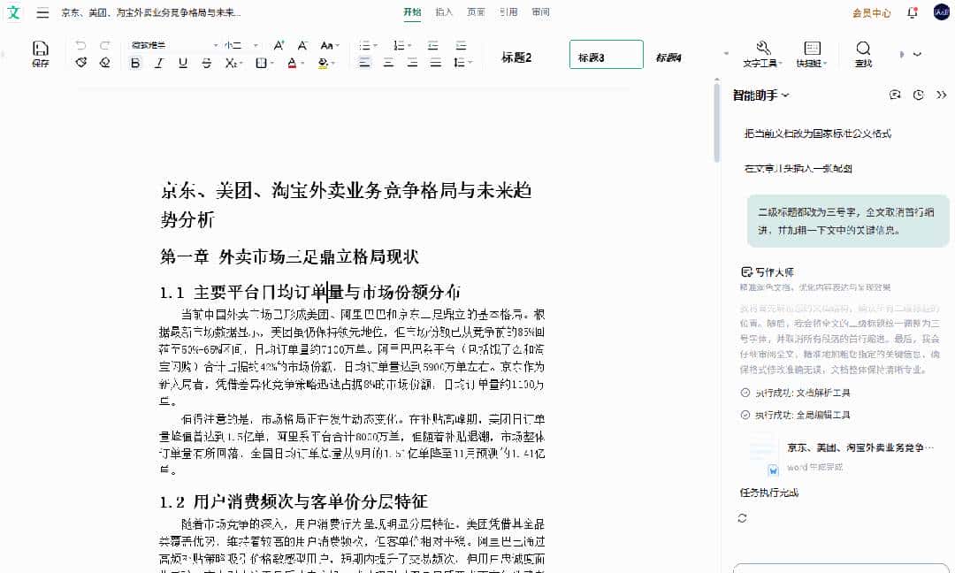This screenshot has height=573, width=955.
Task: Select the format painter 格式刷 tool
Action: [x=81, y=64]
